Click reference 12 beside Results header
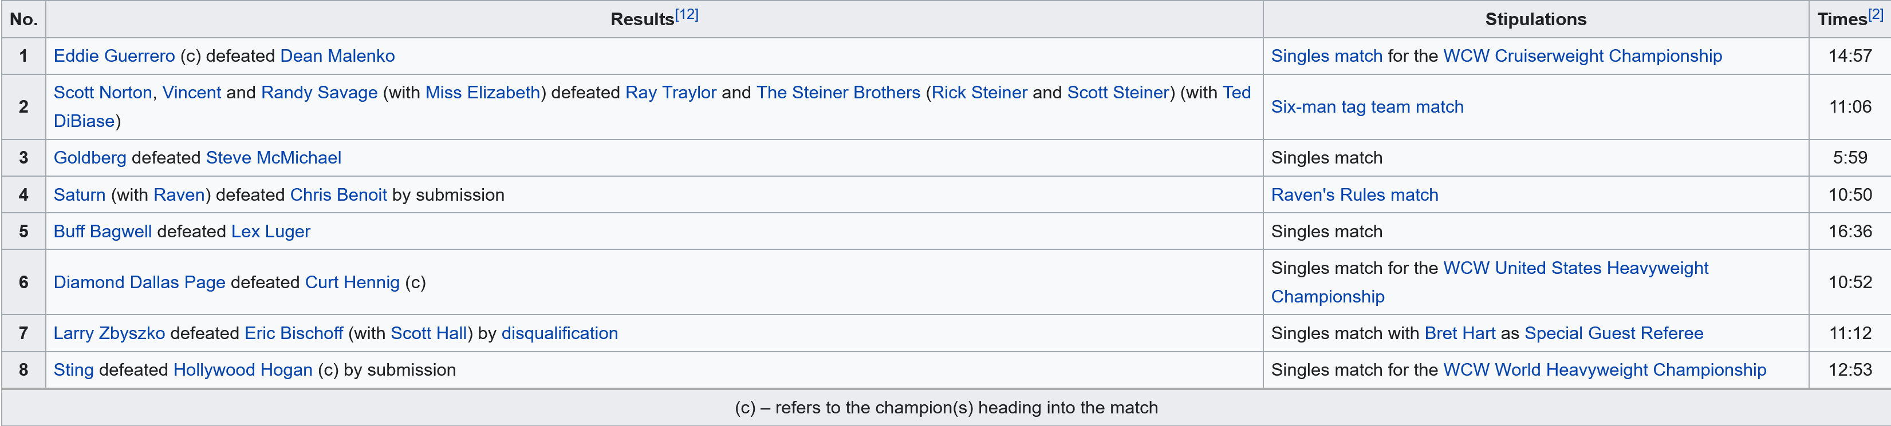 [x=687, y=15]
